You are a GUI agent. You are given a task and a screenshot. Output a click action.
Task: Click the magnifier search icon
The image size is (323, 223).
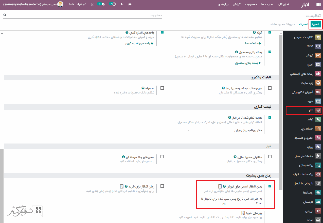(5, 15)
